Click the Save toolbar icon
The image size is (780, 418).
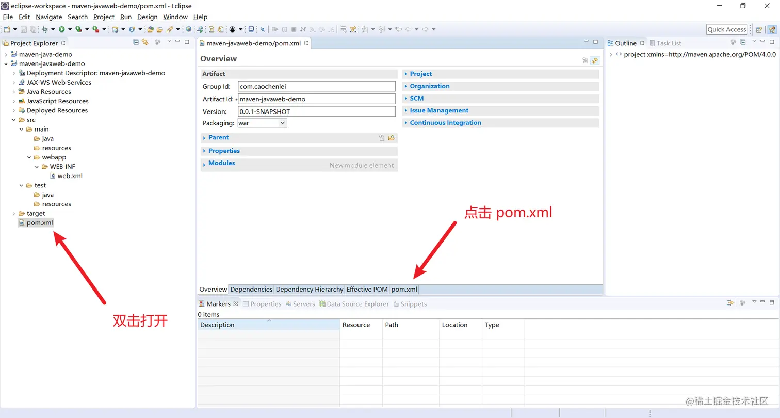[x=24, y=29]
